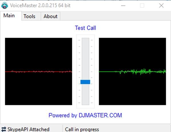Click the Call in progress status text
The image size is (171, 132).
82,129
